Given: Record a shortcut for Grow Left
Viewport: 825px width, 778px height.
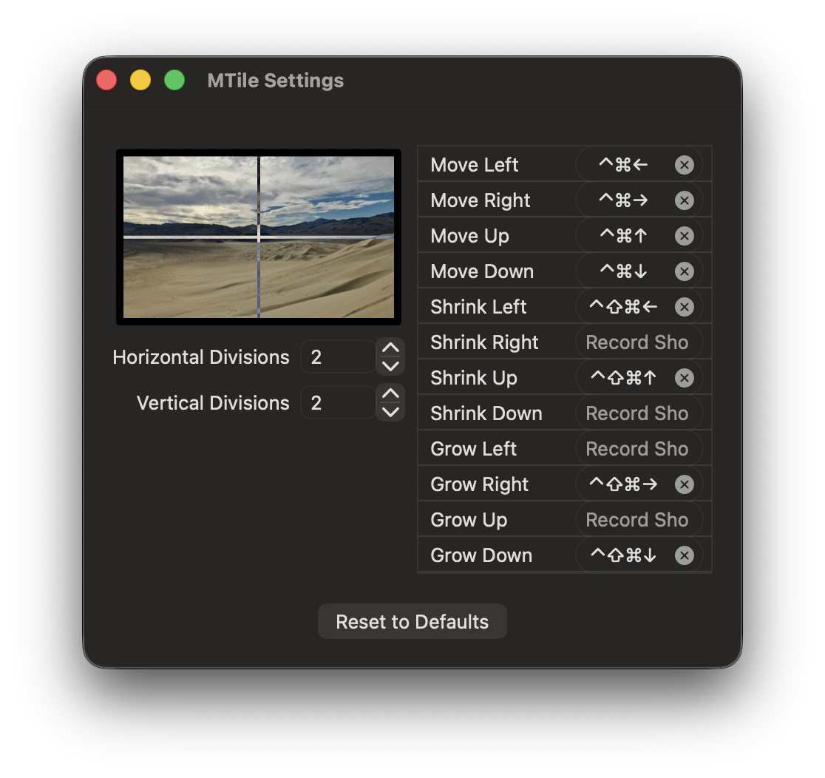Looking at the screenshot, I should coord(637,449).
